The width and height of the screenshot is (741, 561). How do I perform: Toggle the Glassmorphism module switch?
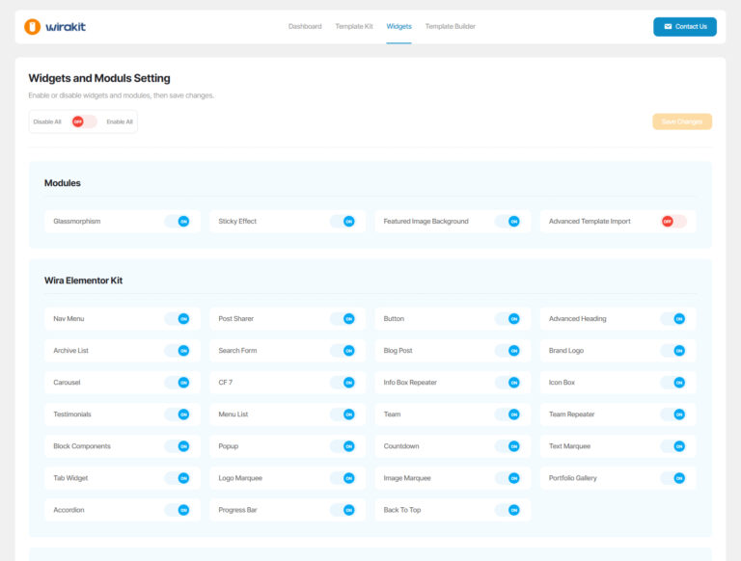[178, 222]
